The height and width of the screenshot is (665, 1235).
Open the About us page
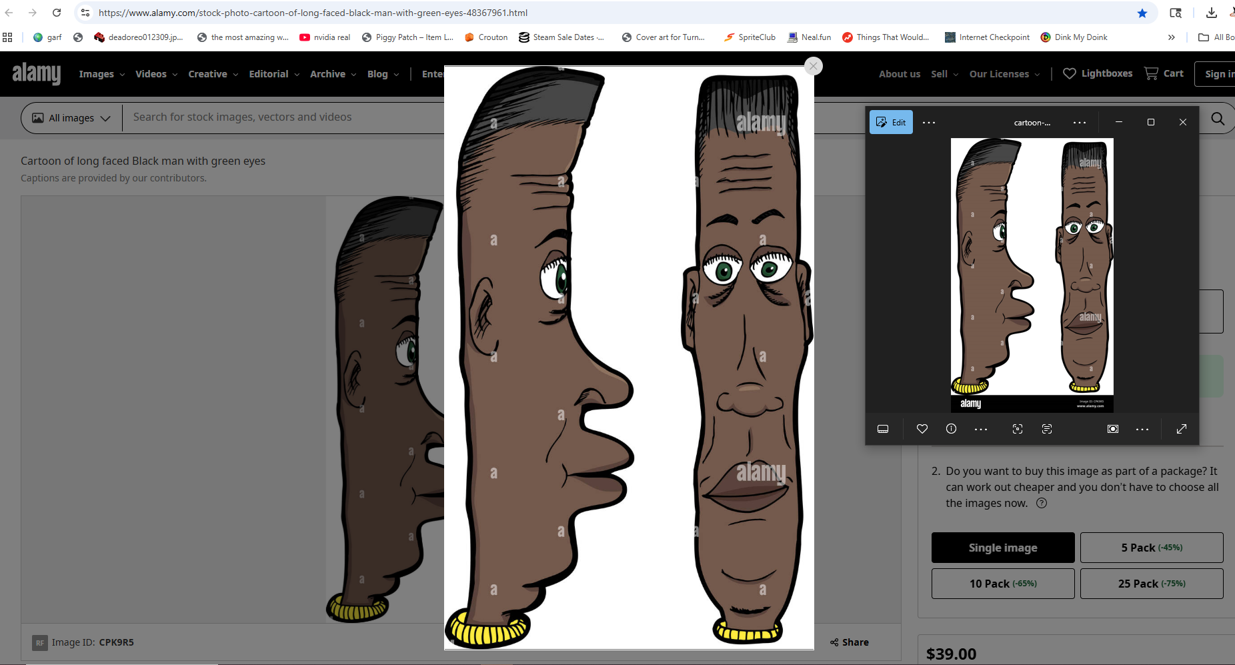pos(900,74)
